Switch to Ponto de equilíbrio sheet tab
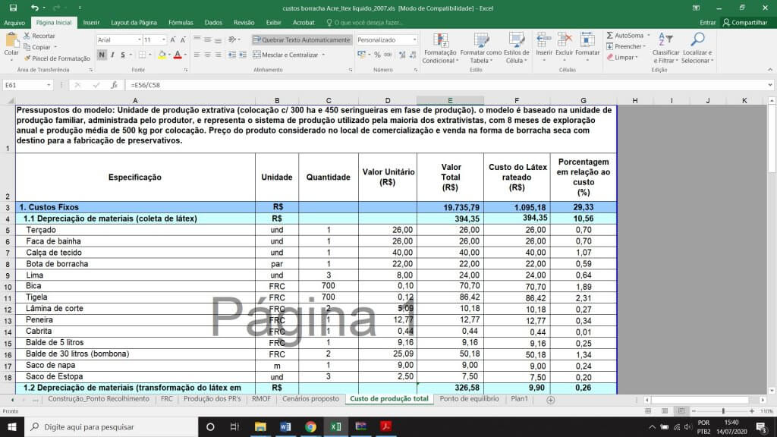This screenshot has height=437, width=777. [x=469, y=398]
